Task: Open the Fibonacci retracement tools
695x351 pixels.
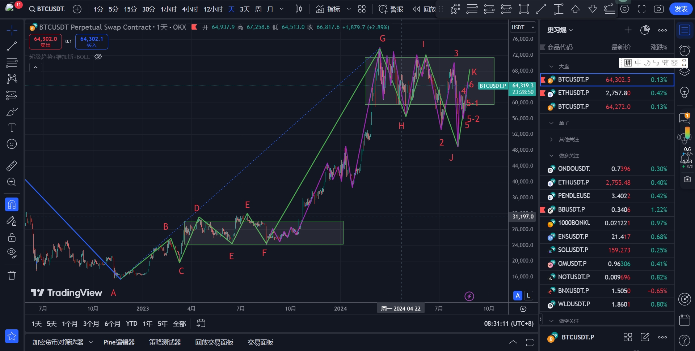Action: (x=12, y=62)
